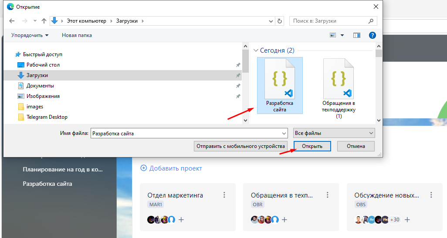Image resolution: width=447 pixels, height=238 pixels.
Task: Open the help question mark icon
Action: [x=372, y=35]
